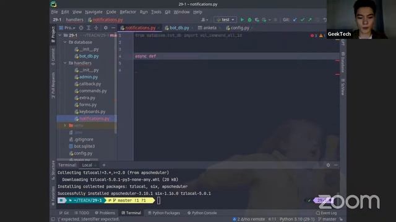Open Python Packages tool window
396x222 pixels.
pyautogui.click(x=164, y=213)
